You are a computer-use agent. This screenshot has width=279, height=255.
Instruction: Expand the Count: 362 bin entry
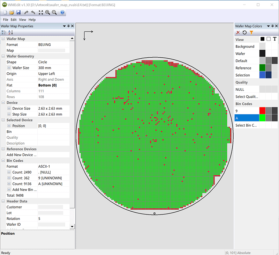[x=9, y=178]
